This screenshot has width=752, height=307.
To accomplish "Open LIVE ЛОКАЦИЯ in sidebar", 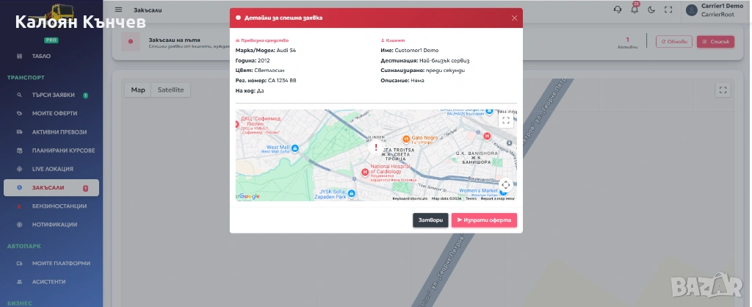I will pos(51,169).
